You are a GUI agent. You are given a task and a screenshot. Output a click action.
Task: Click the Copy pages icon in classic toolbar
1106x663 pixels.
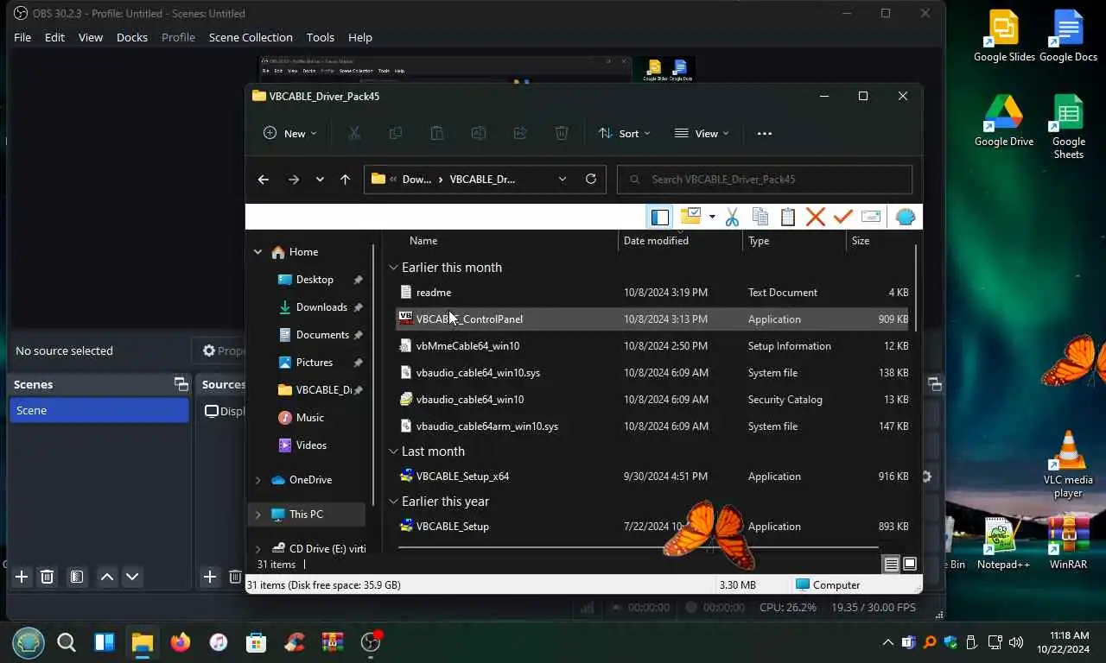pyautogui.click(x=760, y=217)
